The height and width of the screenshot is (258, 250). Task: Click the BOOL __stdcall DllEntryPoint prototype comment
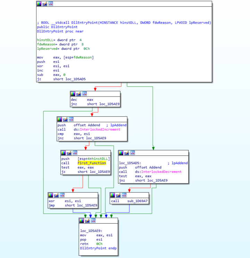[124, 23]
